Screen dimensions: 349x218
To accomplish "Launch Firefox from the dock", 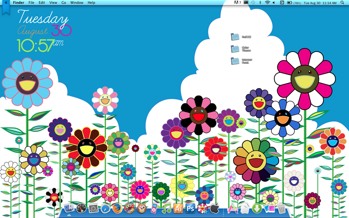I will pos(117,208).
